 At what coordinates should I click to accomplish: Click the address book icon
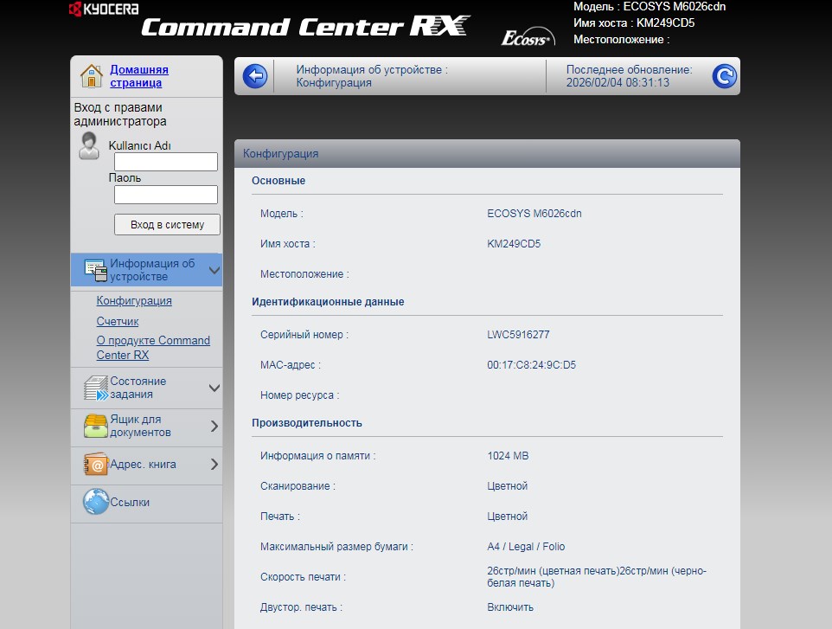coord(95,465)
